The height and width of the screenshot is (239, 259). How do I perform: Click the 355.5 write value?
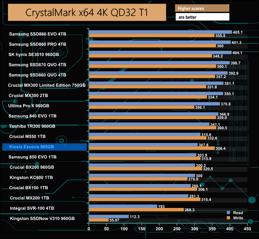click(220, 36)
